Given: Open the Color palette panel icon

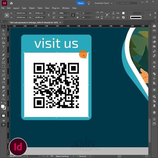Looking at the screenshot, I should pos(154,42).
